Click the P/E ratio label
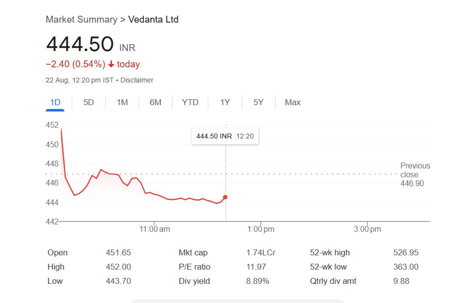Viewport: 452px width, 303px height. tap(195, 267)
